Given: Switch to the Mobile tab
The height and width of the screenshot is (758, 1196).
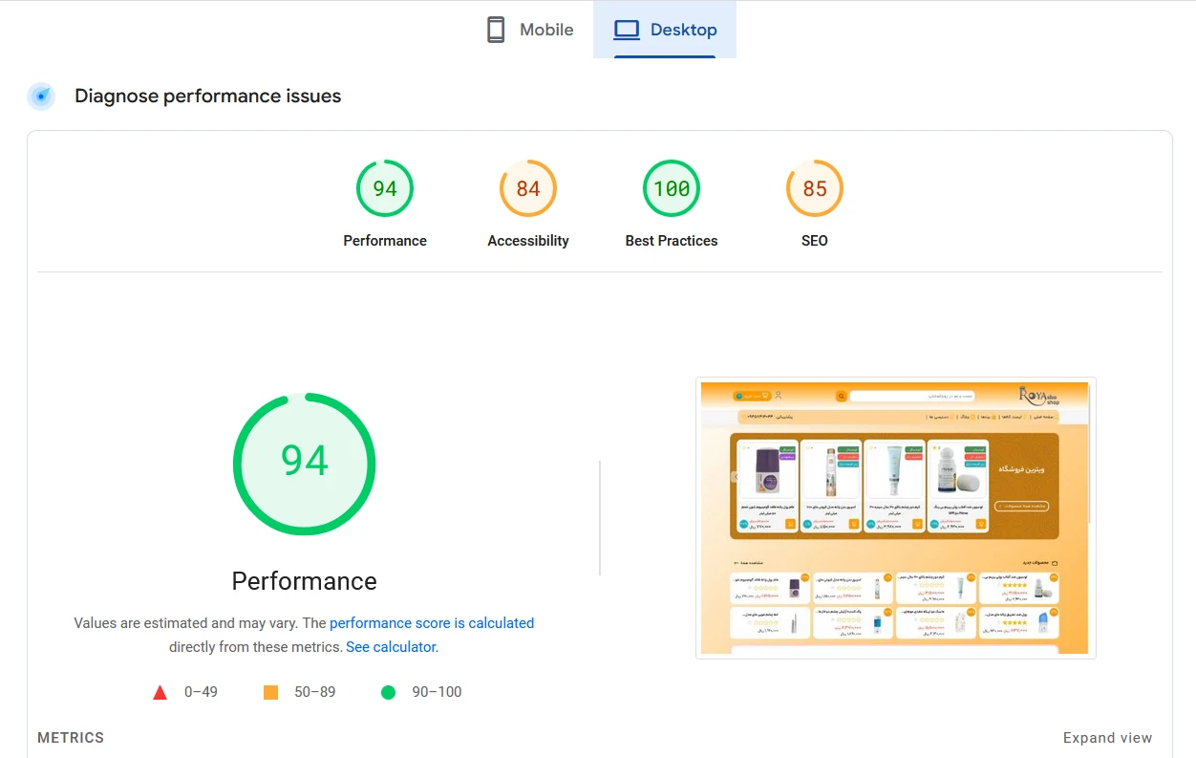Looking at the screenshot, I should pos(529,30).
